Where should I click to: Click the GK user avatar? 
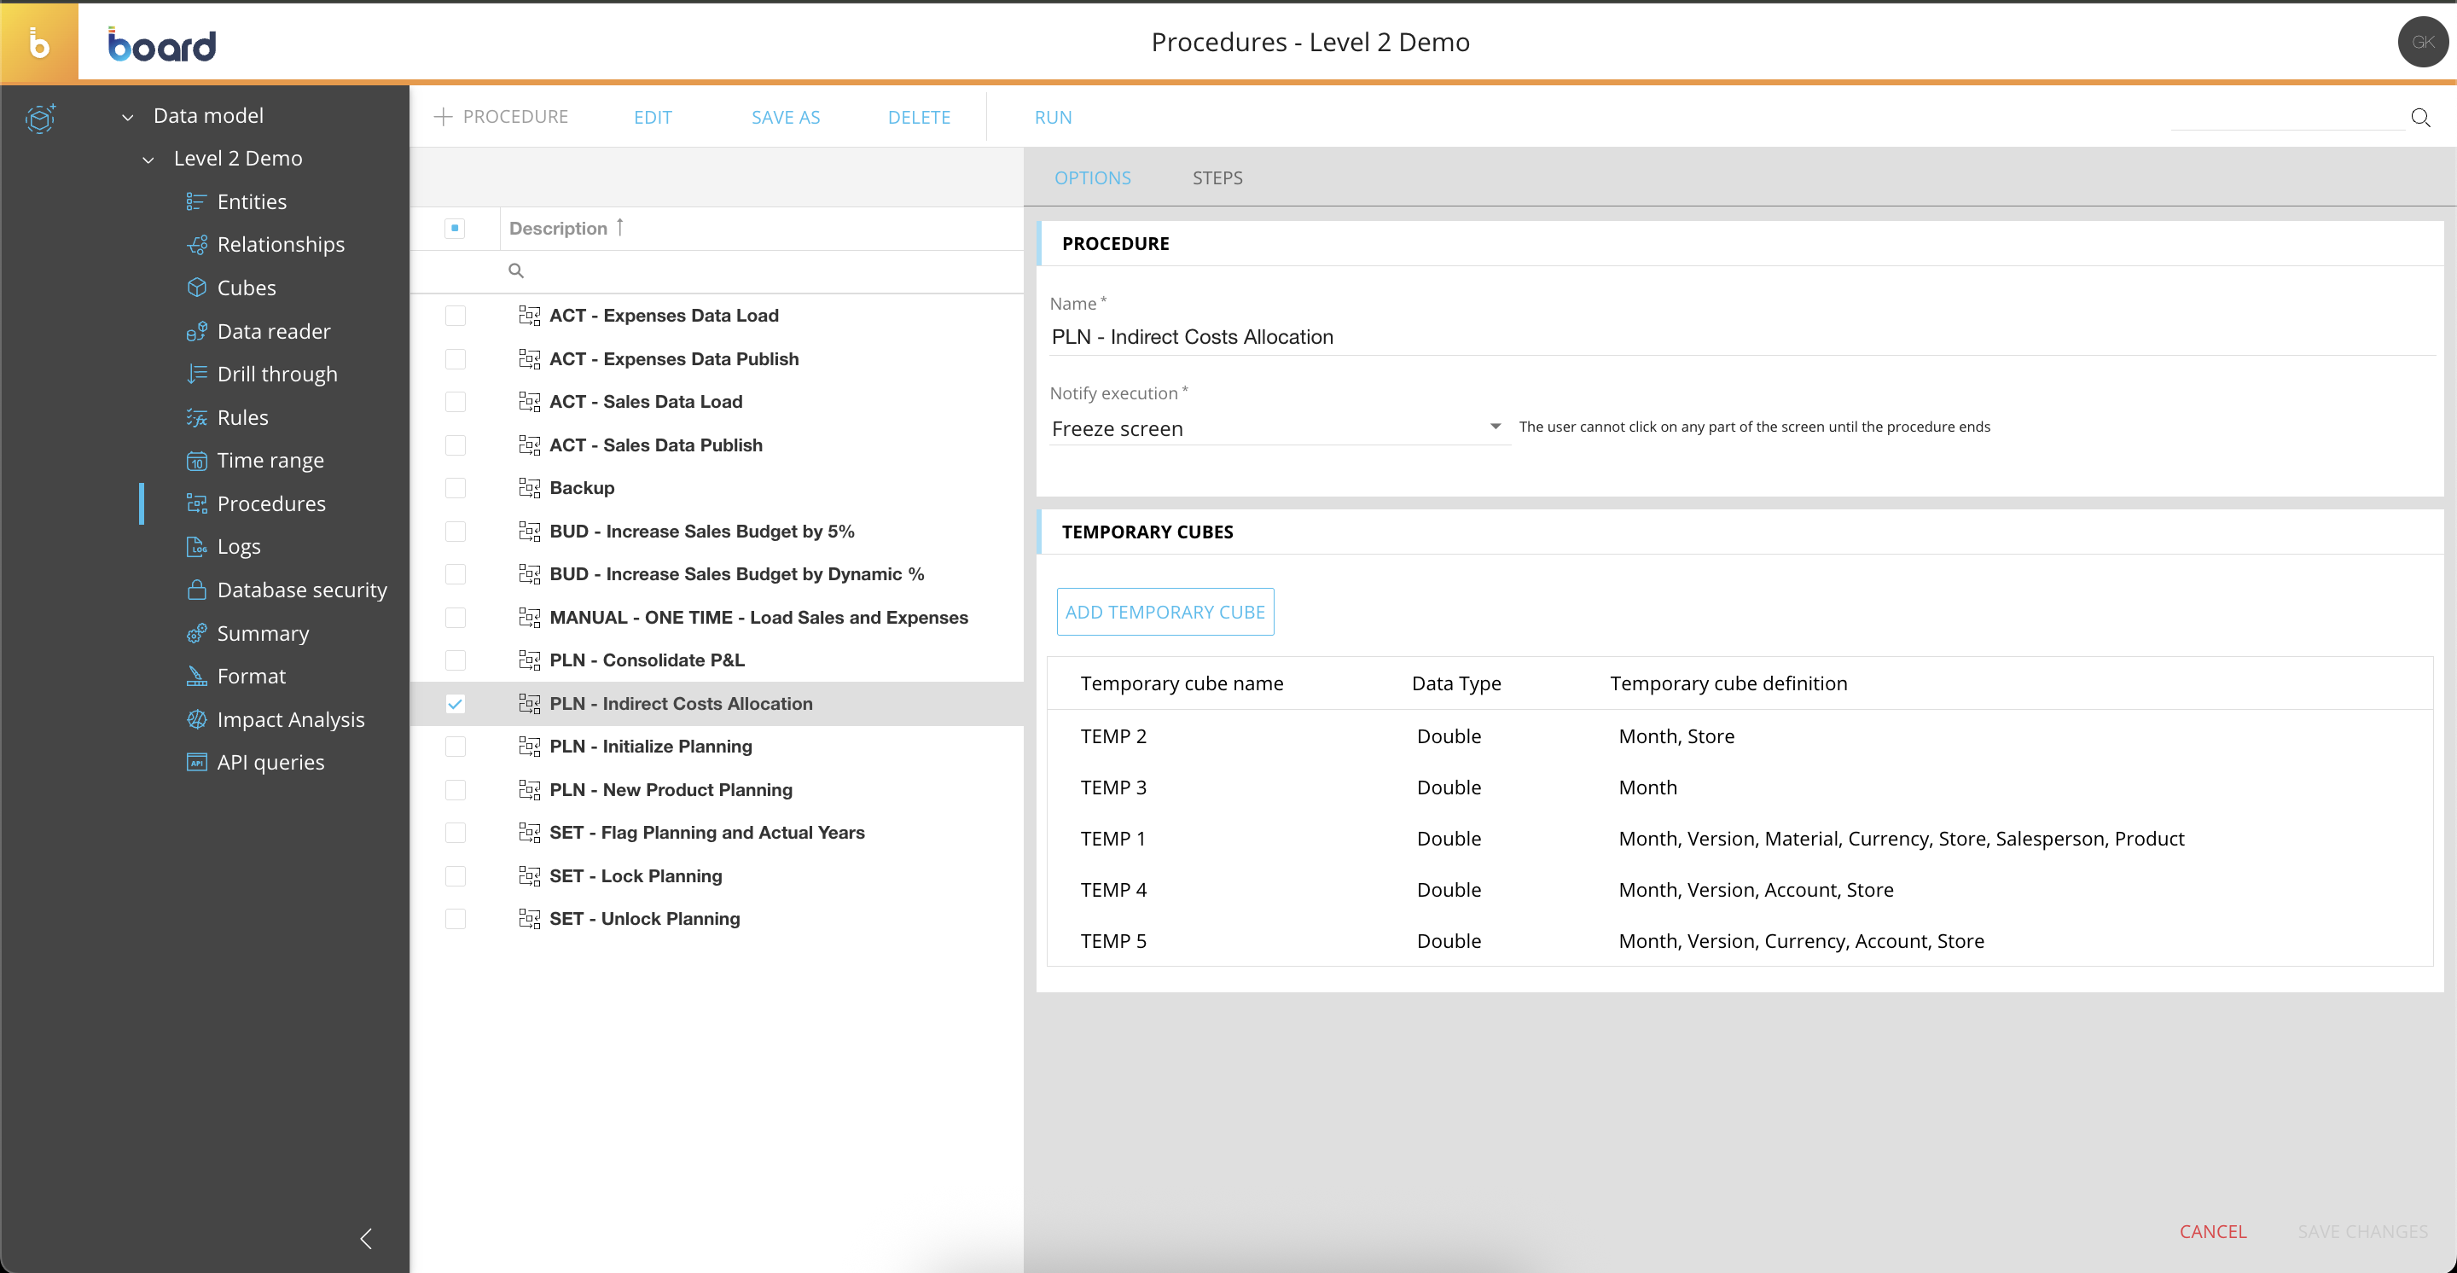2422,42
